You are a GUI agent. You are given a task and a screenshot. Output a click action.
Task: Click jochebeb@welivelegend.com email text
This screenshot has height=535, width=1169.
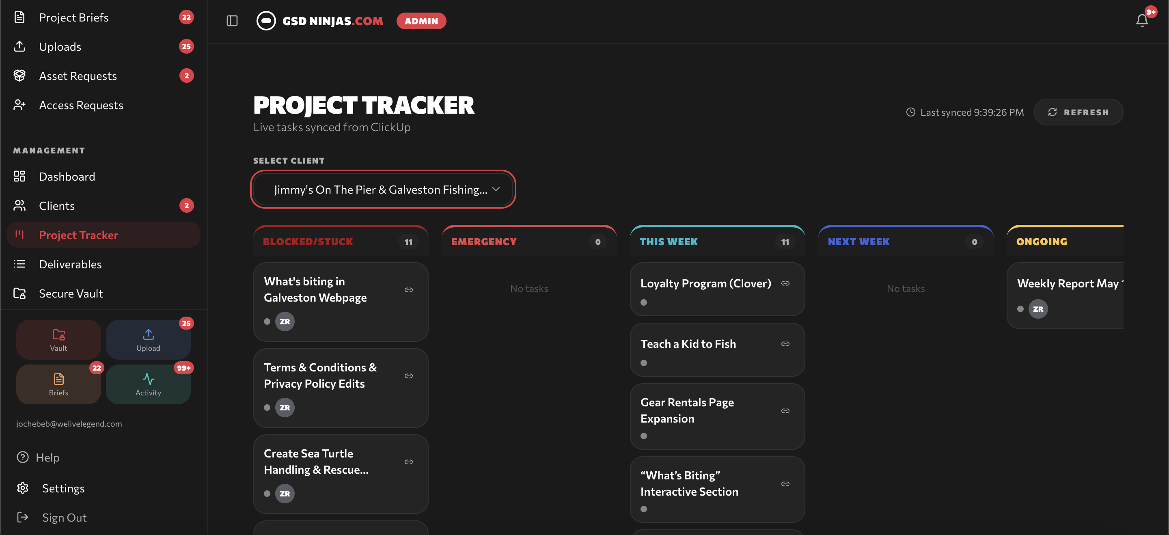(69, 423)
